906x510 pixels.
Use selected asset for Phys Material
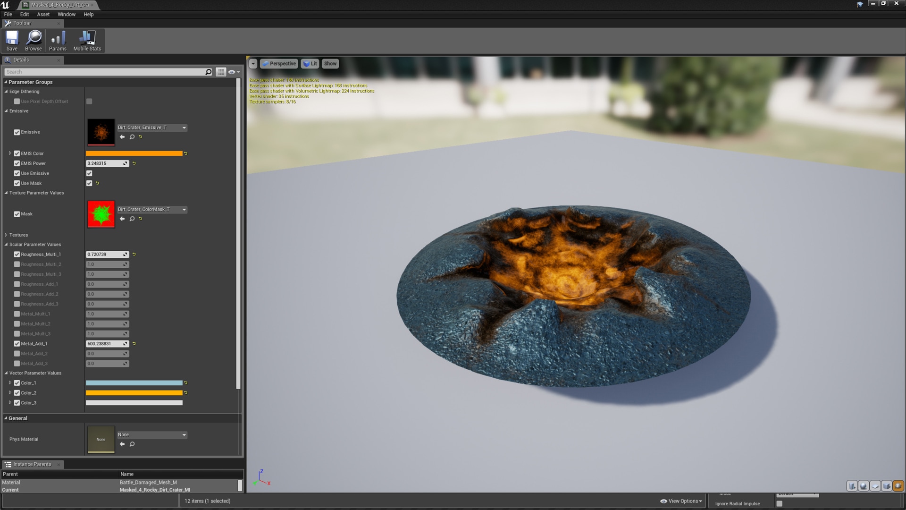[122, 444]
